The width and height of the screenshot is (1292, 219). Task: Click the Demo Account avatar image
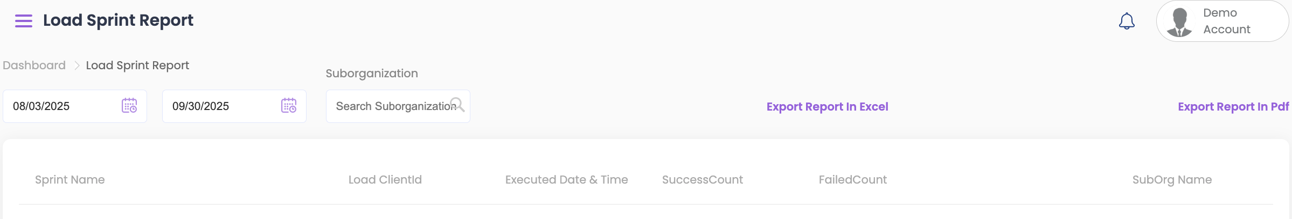pos(1179,22)
